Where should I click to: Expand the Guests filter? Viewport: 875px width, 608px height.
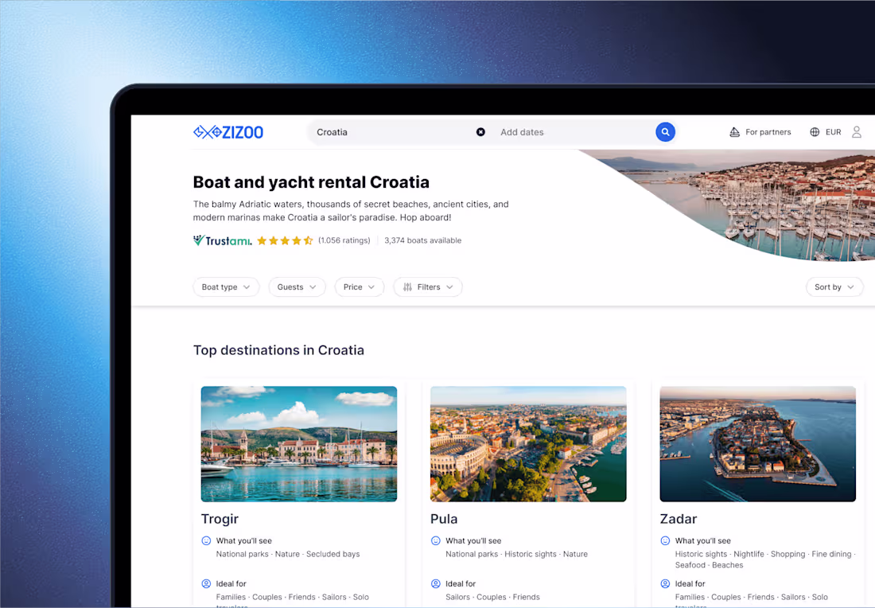[x=297, y=286]
